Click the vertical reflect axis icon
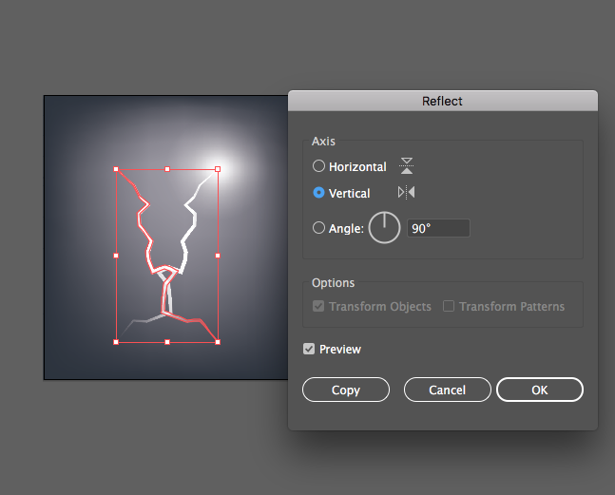Viewport: 615px width, 495px height. point(406,193)
